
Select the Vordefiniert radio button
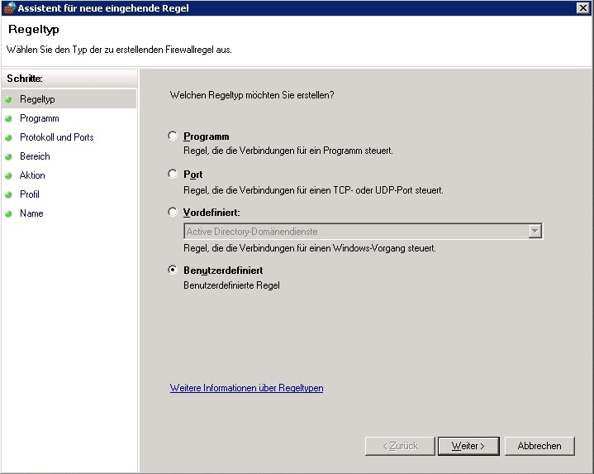(173, 212)
